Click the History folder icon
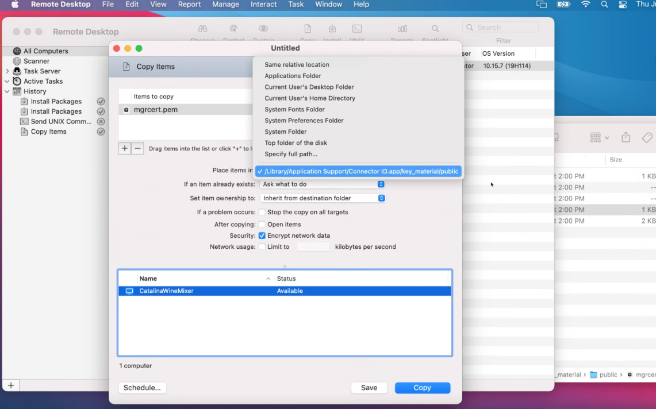656x409 pixels. click(17, 91)
